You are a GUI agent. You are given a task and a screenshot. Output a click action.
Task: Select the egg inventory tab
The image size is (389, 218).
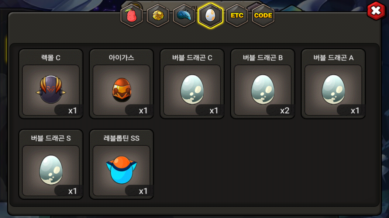tap(211, 16)
